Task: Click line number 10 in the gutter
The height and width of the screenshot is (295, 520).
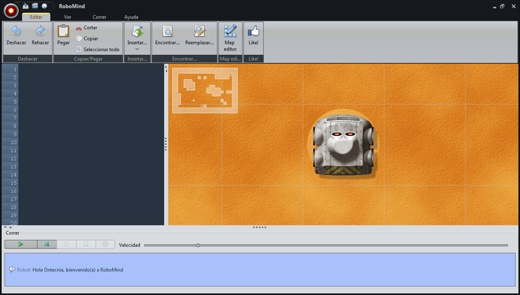Action: (x=14, y=142)
